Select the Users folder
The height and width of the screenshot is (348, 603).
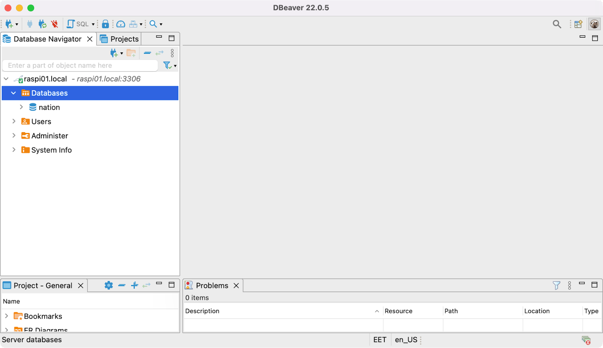tap(41, 122)
